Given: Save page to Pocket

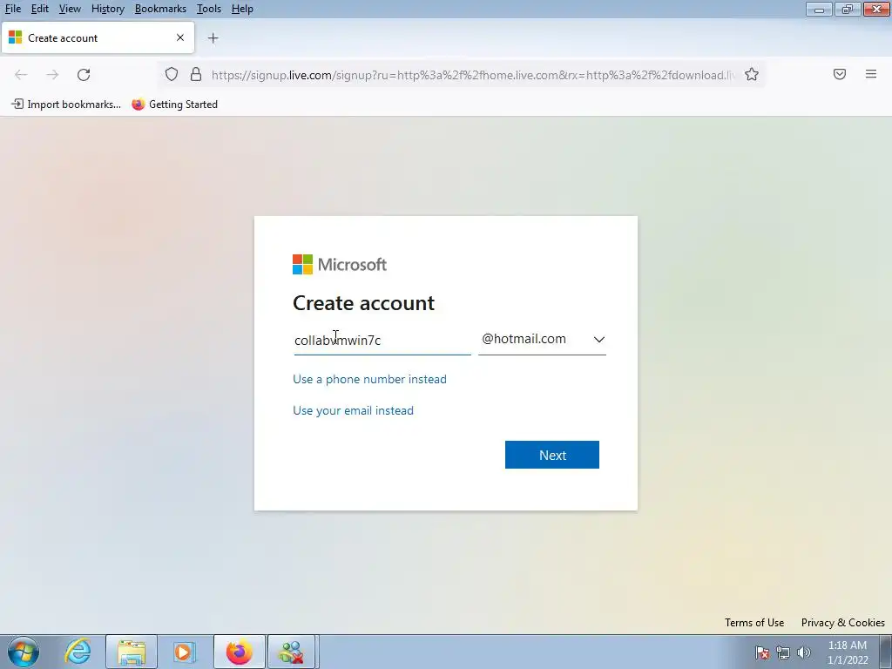Looking at the screenshot, I should click(x=840, y=75).
